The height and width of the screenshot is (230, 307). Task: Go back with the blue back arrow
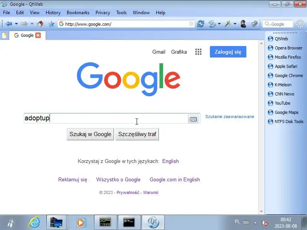[x=9, y=24]
